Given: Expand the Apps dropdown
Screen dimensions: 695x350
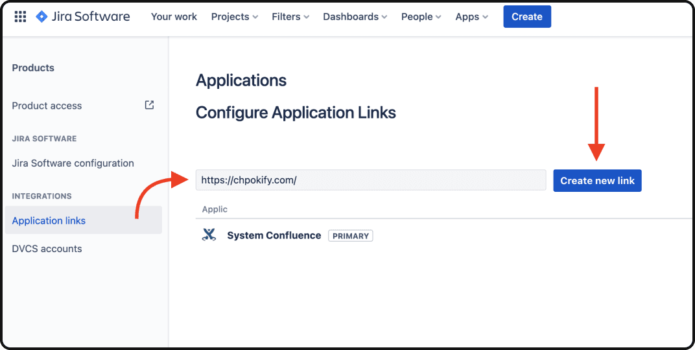Looking at the screenshot, I should 471,17.
